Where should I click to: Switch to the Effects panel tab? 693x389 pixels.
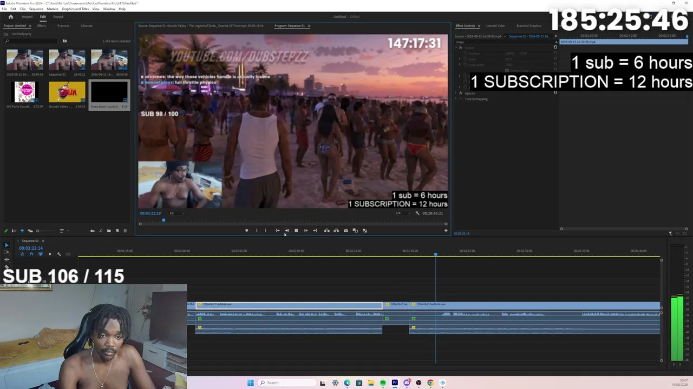coord(42,26)
